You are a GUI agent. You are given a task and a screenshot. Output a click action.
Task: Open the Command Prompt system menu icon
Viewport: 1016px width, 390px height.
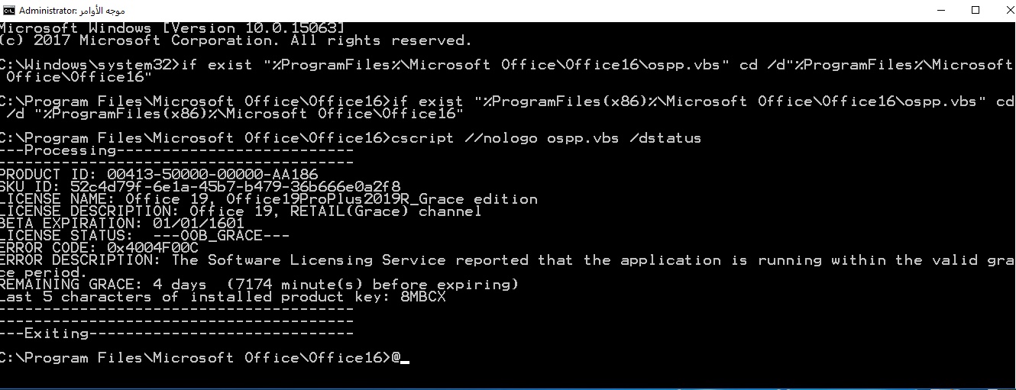[8, 10]
